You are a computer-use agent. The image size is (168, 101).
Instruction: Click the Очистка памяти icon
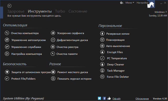[x=53, y=54]
